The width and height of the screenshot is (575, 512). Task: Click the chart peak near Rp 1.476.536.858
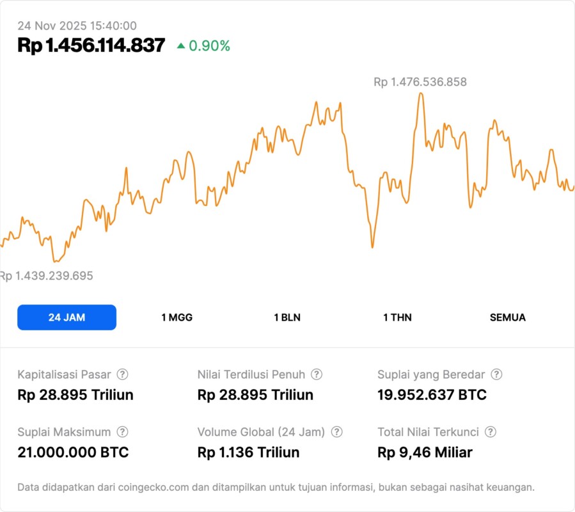click(420, 94)
